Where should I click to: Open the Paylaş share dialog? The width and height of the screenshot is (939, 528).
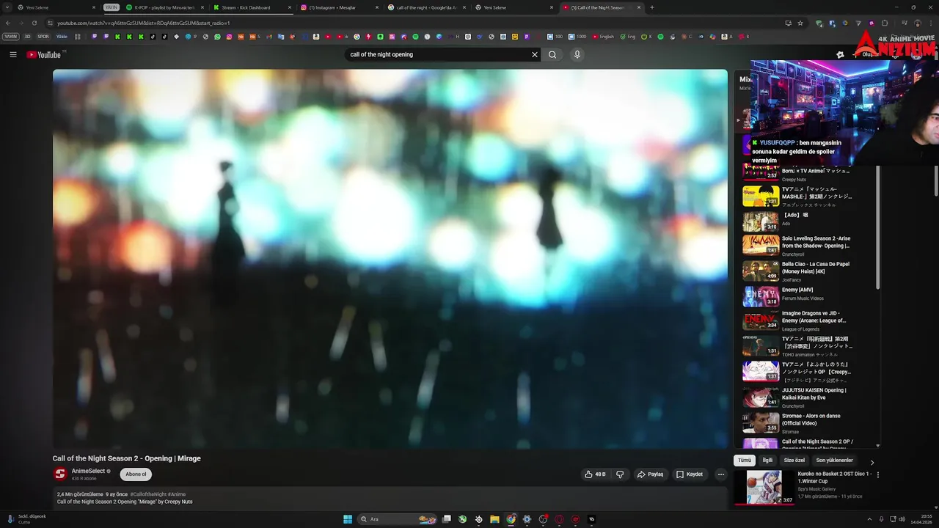click(650, 474)
